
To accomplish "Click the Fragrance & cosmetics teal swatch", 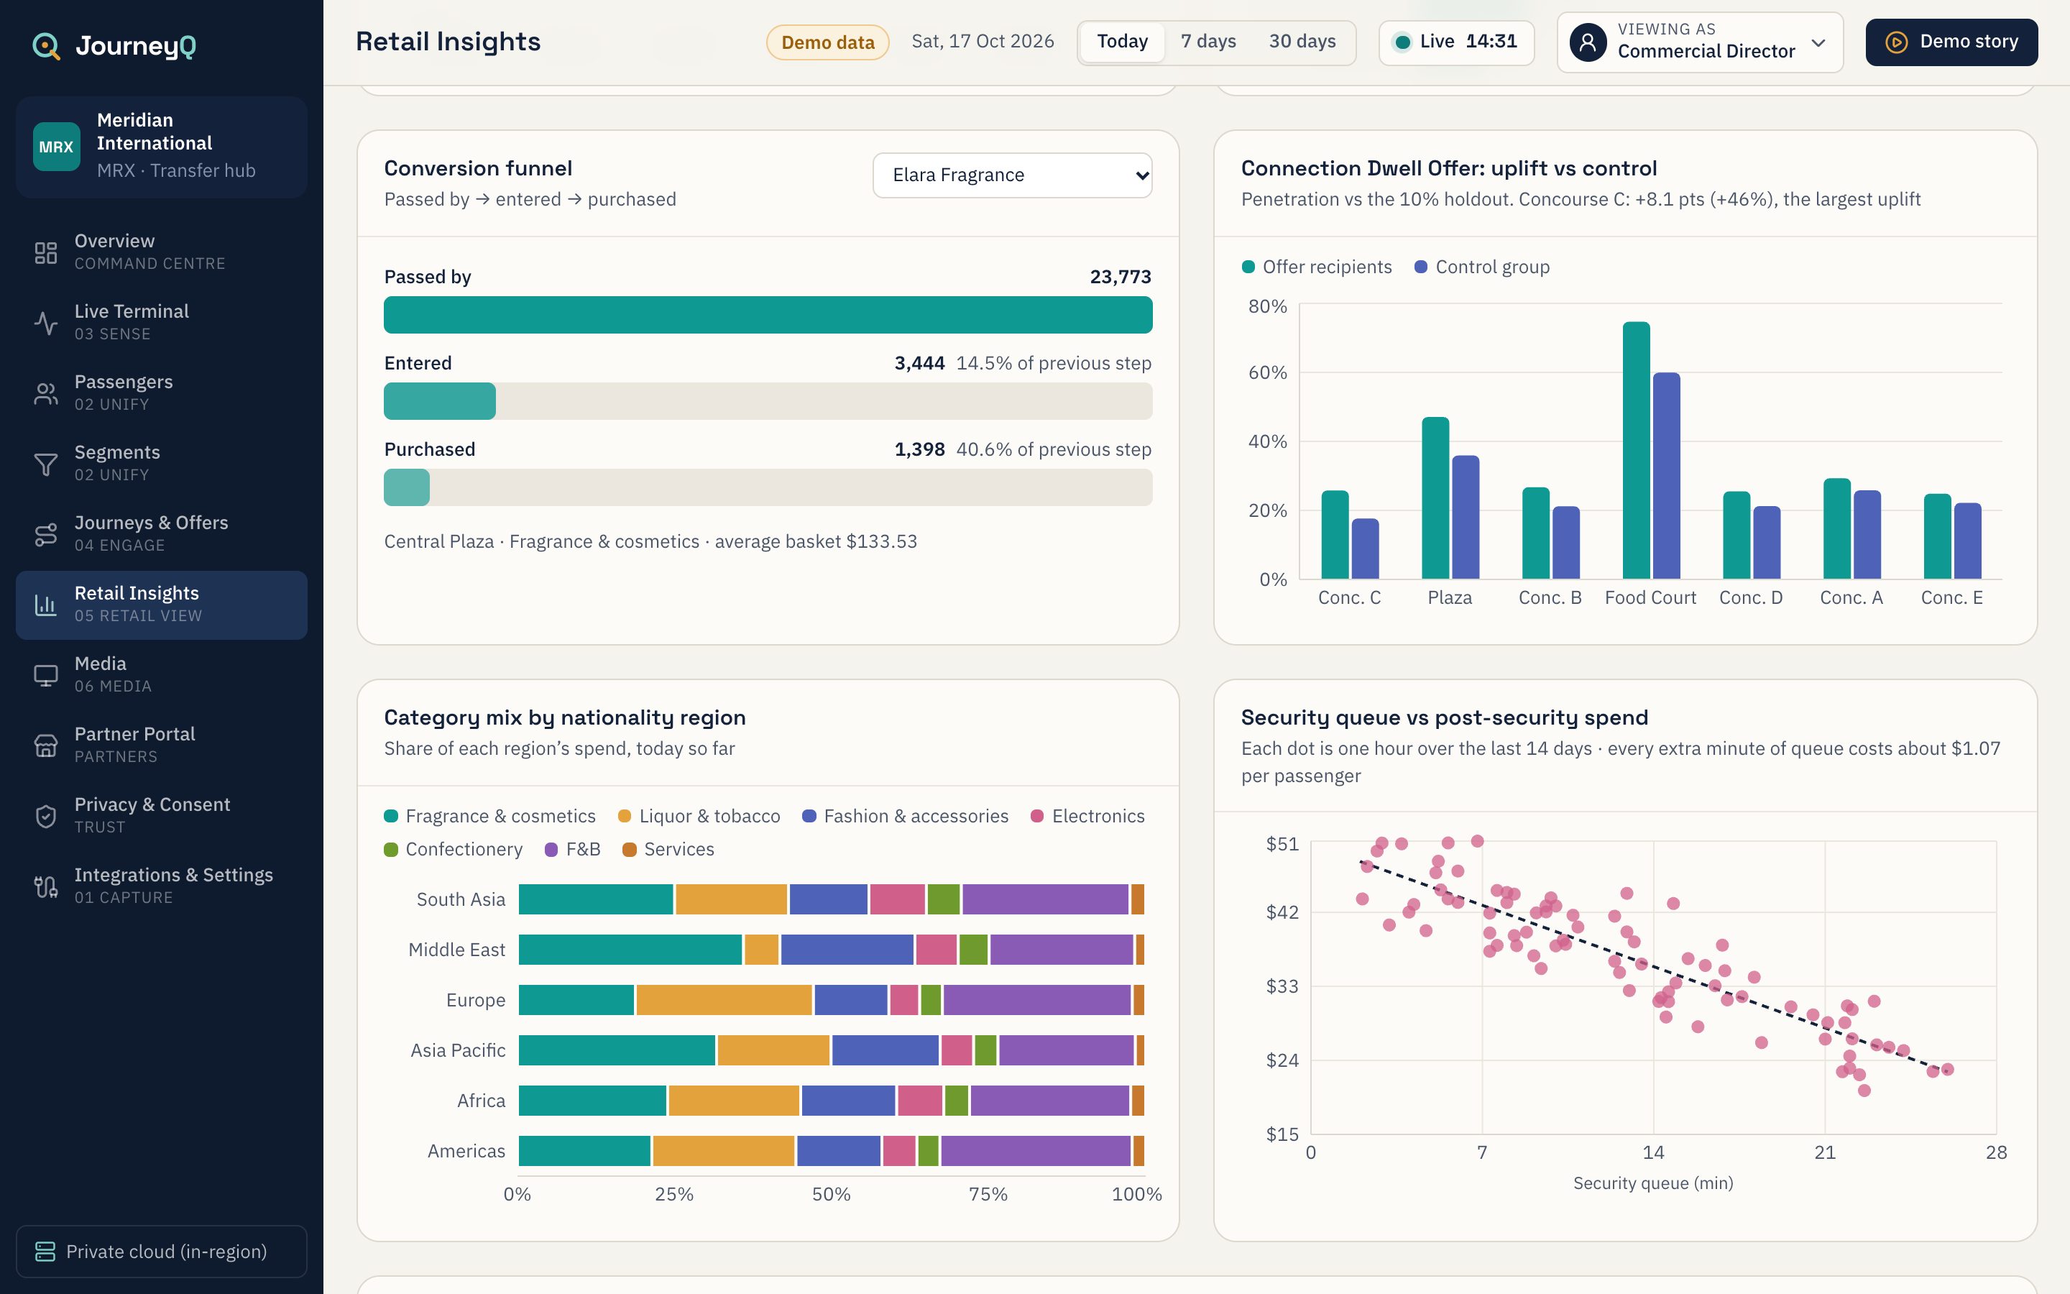I will [391, 817].
